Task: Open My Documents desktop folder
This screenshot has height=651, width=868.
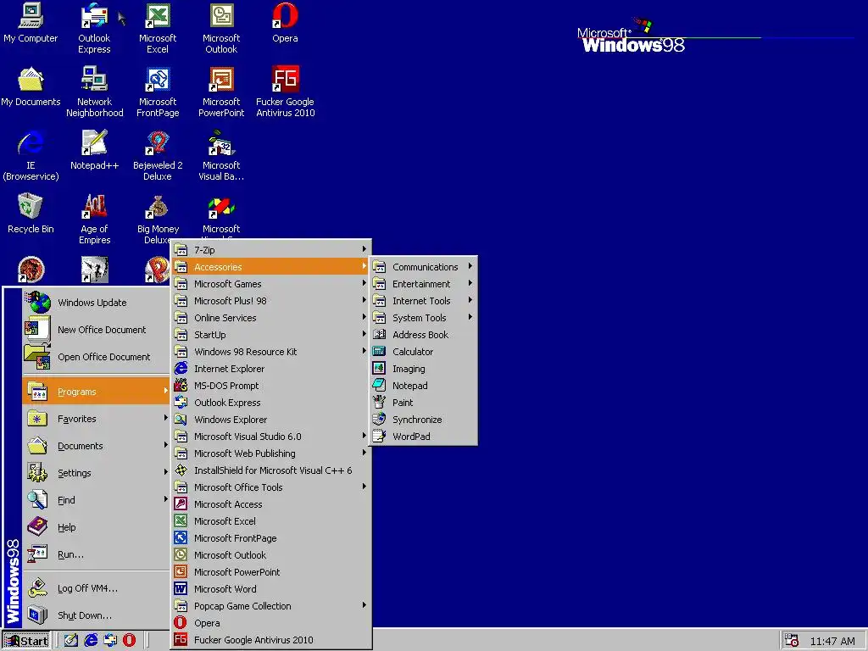Action: (x=31, y=87)
